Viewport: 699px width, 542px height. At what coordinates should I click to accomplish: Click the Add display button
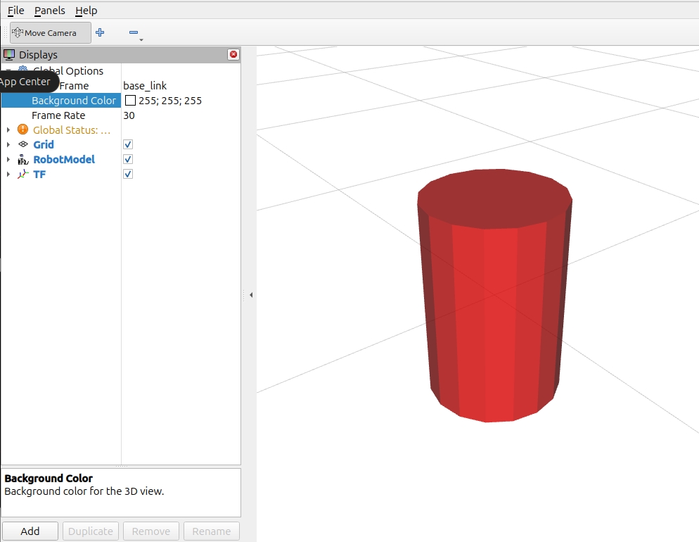[30, 531]
